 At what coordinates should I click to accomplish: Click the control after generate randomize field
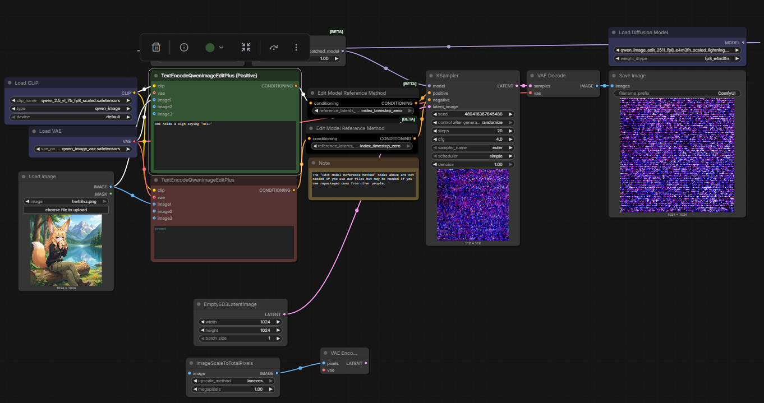point(472,122)
